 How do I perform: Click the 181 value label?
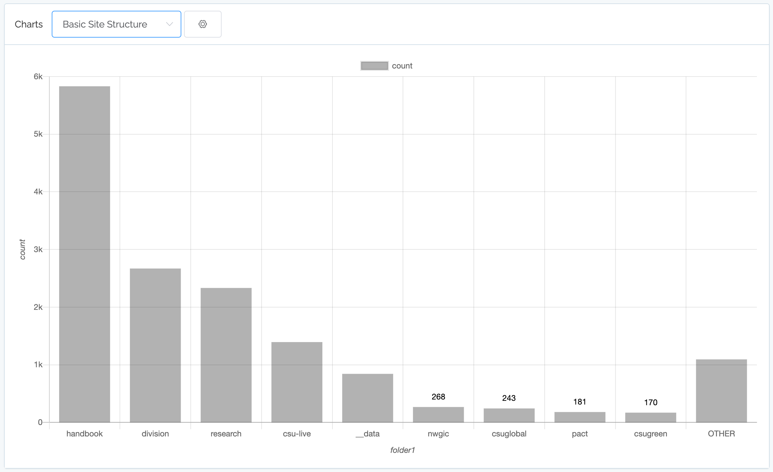click(x=580, y=402)
